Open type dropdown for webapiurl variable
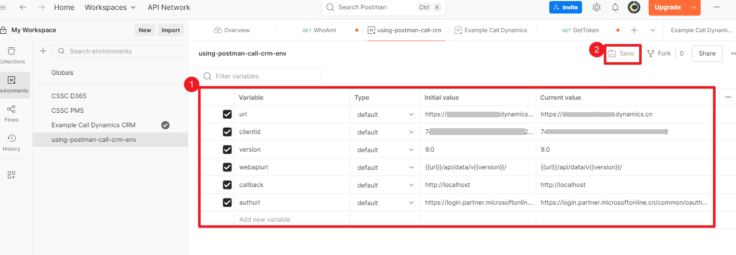 (x=385, y=167)
